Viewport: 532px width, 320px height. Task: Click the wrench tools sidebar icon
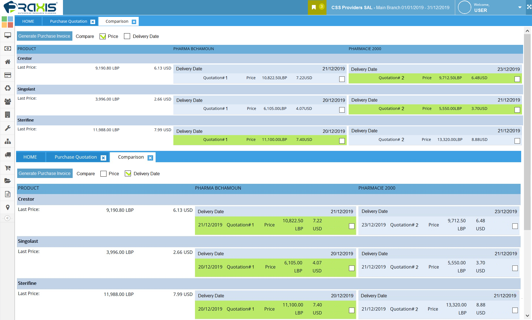[7, 128]
